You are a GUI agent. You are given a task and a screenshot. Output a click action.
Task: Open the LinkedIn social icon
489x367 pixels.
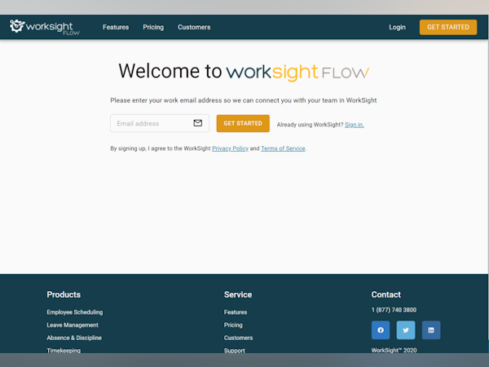coord(431,329)
